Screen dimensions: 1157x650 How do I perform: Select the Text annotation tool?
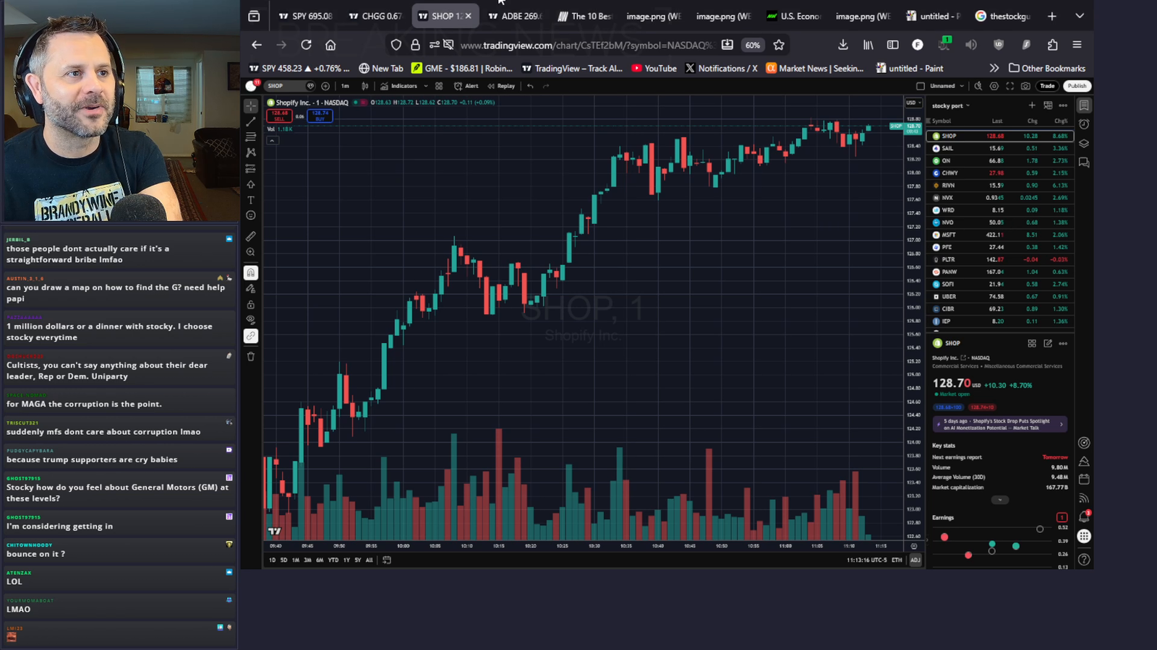(251, 200)
